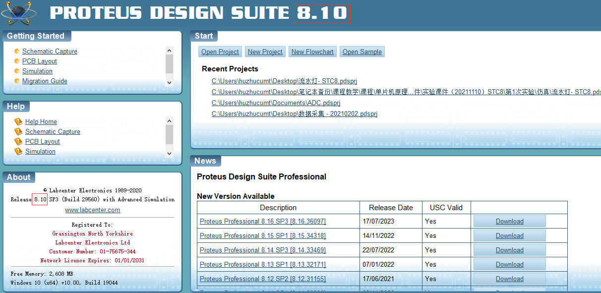
Task: Click the Description column header
Action: 278,208
